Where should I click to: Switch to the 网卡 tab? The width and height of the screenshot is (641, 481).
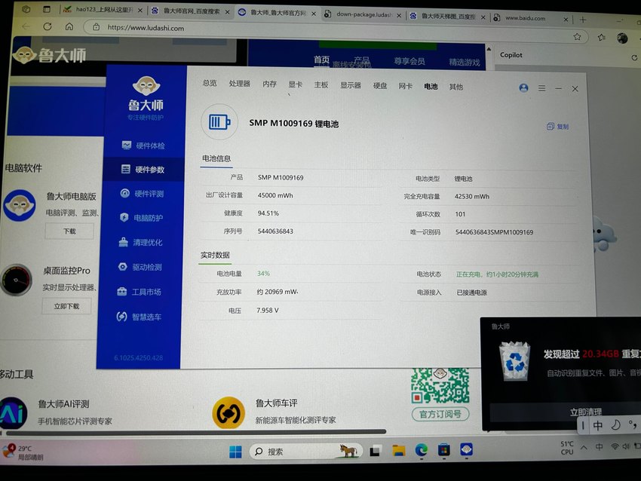[x=406, y=86]
